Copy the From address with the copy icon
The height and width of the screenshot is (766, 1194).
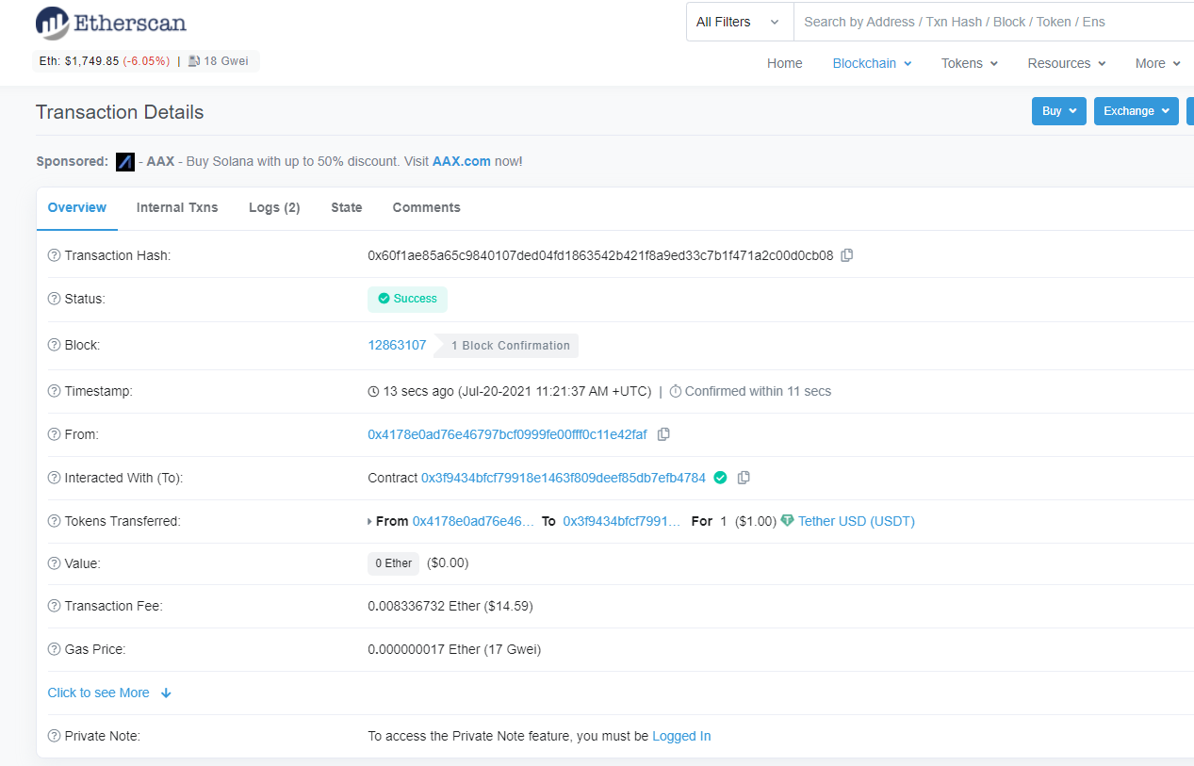[x=663, y=433]
